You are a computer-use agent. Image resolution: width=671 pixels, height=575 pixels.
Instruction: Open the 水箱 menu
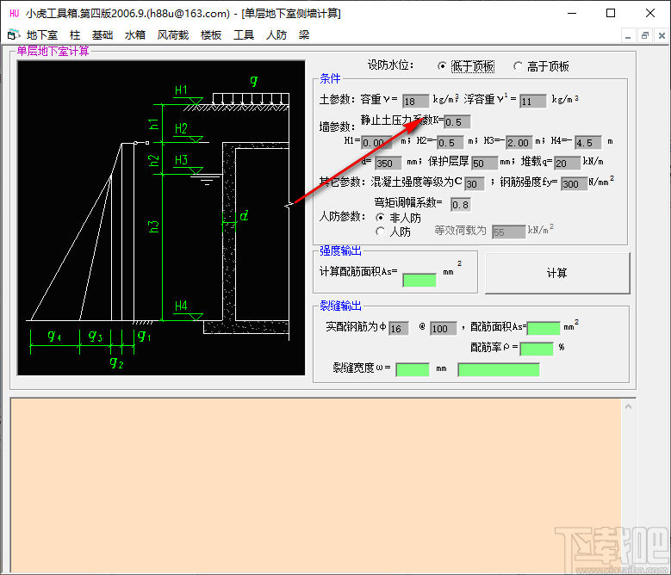(x=134, y=35)
